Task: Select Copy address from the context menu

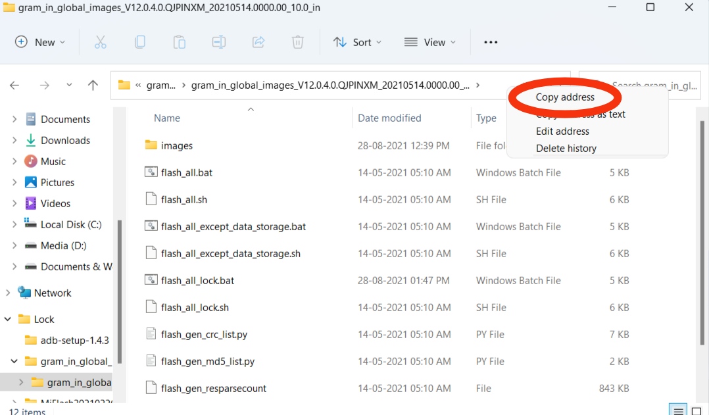Action: pyautogui.click(x=564, y=97)
